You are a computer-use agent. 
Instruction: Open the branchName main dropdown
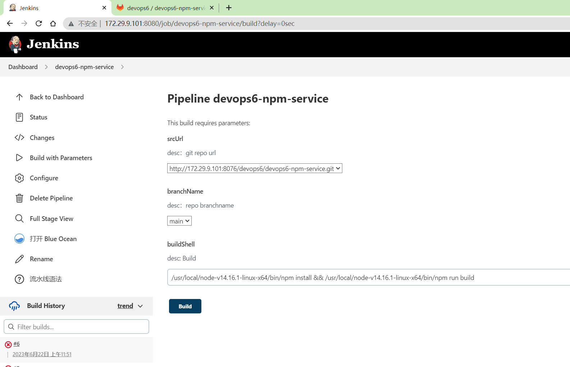pos(179,221)
